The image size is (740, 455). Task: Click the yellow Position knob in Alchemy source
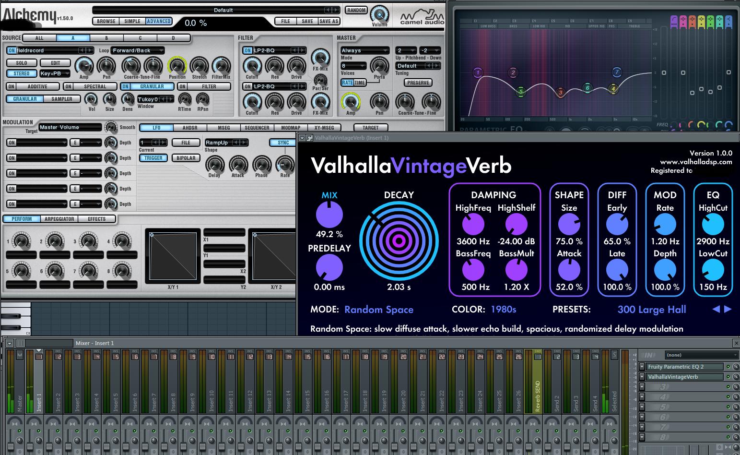coord(177,66)
